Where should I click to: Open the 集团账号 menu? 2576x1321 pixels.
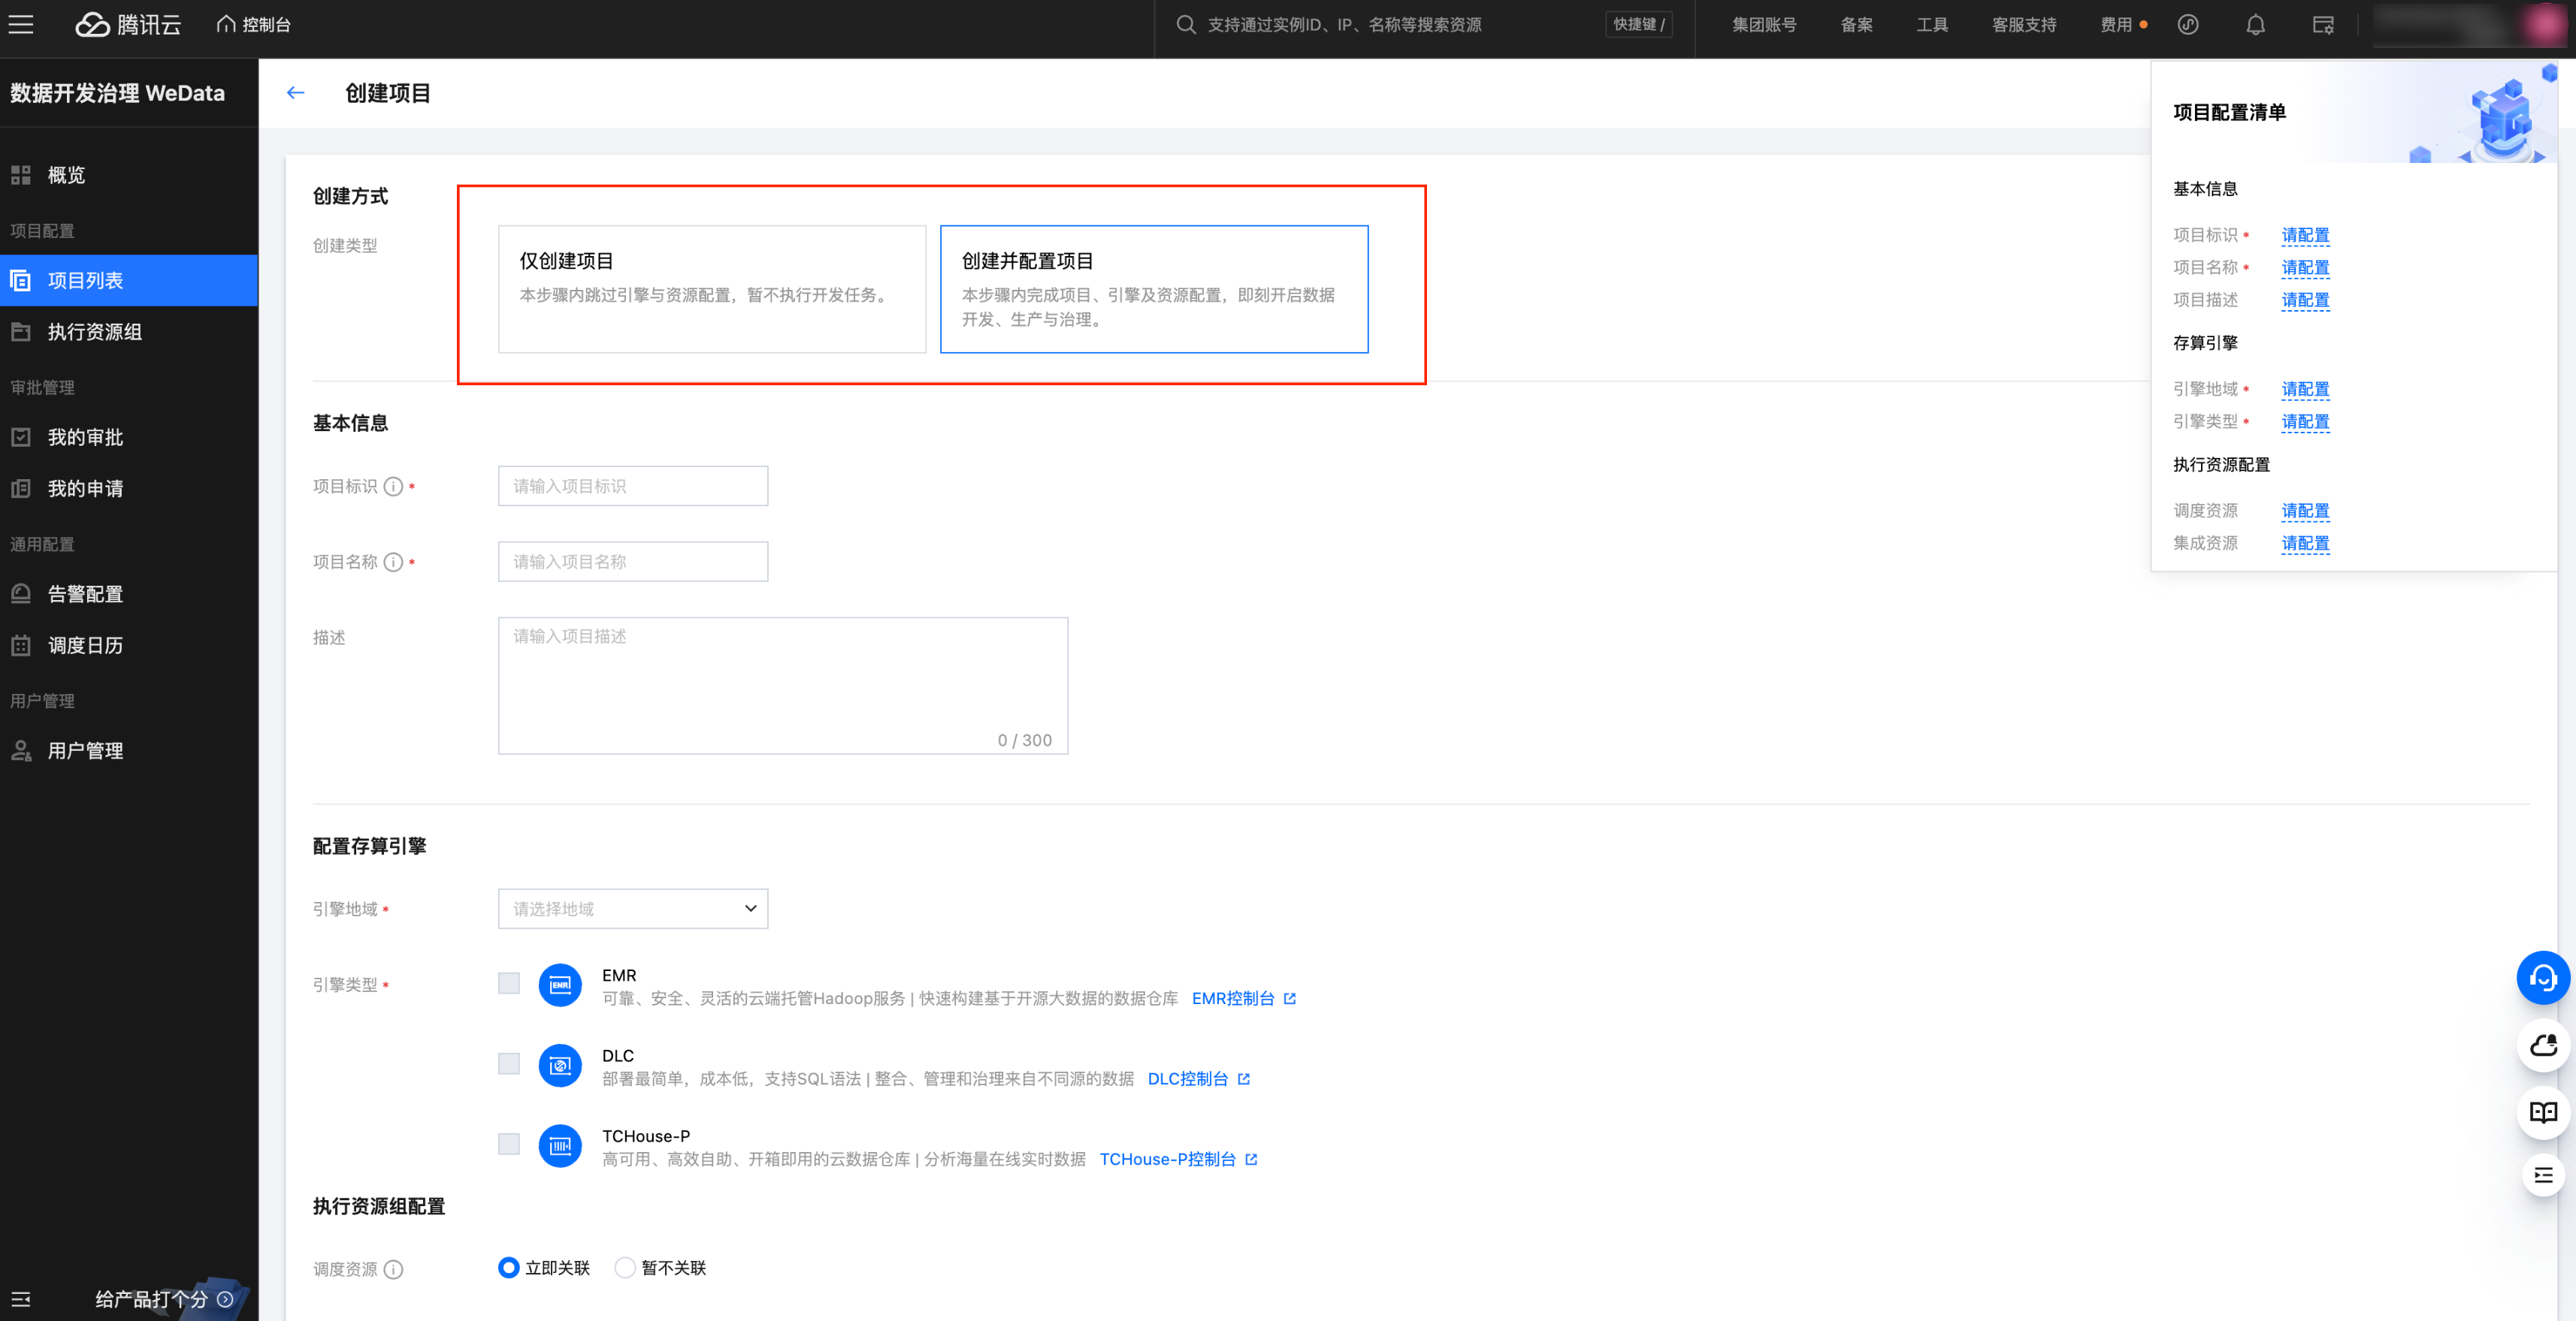[x=1764, y=25]
